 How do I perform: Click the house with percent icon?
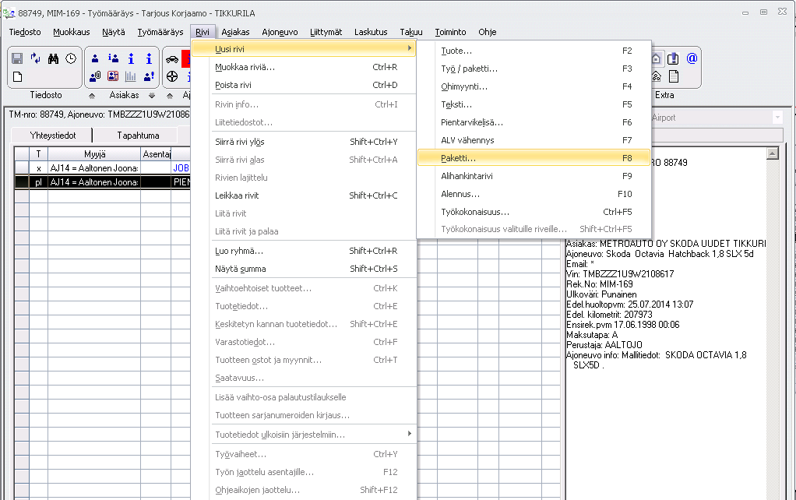pos(656,76)
